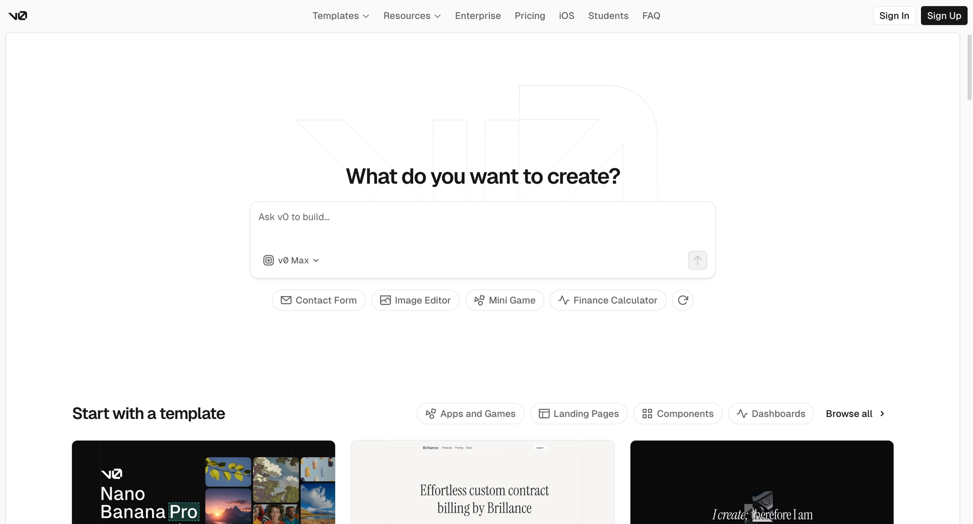This screenshot has width=973, height=524.
Task: Filter templates by Components
Action: [678, 414]
